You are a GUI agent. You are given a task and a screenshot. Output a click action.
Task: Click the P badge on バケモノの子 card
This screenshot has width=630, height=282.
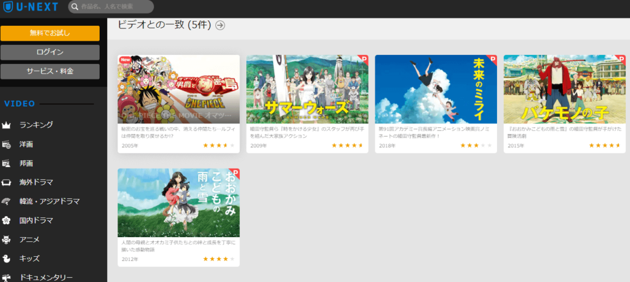621,59
